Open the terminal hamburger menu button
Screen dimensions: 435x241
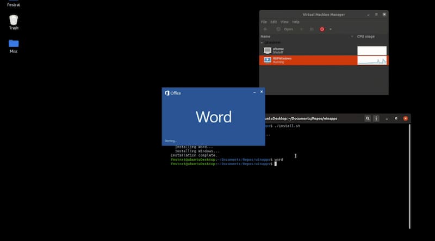coord(376,118)
